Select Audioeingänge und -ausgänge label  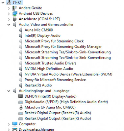(44, 91)
